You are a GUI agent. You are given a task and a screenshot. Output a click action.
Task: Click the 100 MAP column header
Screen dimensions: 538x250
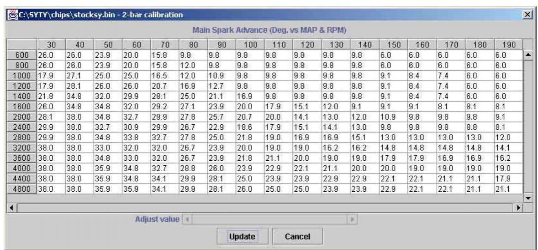pos(250,45)
